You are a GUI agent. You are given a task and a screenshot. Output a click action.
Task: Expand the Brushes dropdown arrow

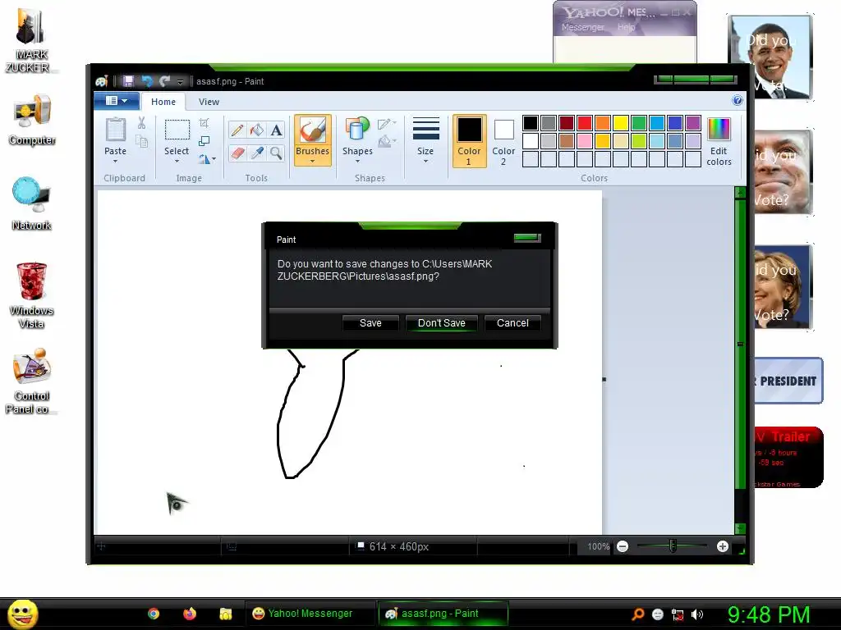(312, 162)
